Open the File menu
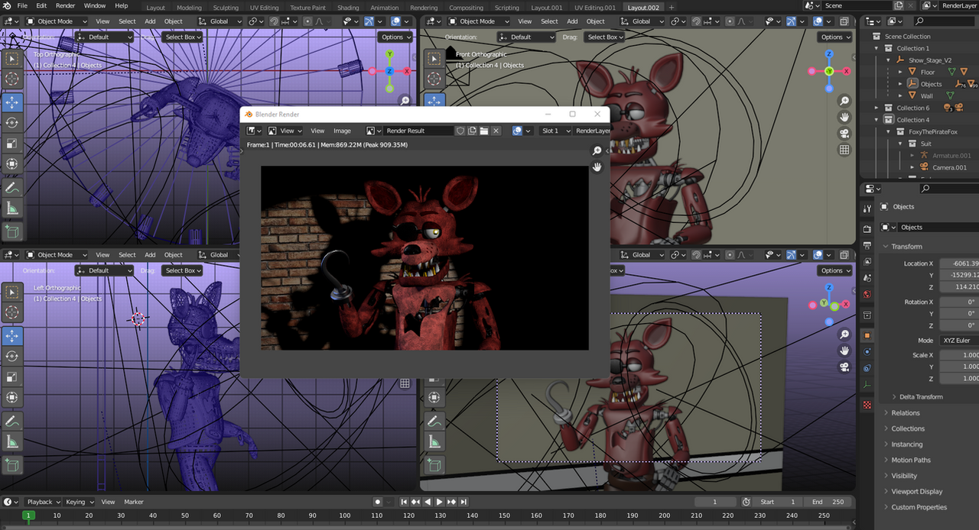Image resolution: width=979 pixels, height=530 pixels. pyautogui.click(x=22, y=6)
